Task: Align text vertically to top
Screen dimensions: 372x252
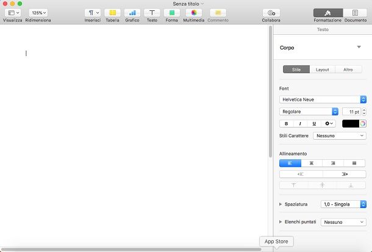Action: [294, 185]
